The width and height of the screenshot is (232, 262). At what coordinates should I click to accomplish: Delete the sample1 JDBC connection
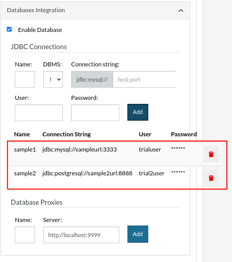coord(211,154)
